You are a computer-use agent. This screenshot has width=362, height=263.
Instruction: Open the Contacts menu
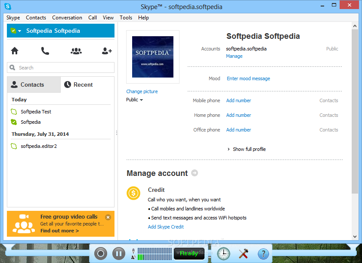[36, 18]
